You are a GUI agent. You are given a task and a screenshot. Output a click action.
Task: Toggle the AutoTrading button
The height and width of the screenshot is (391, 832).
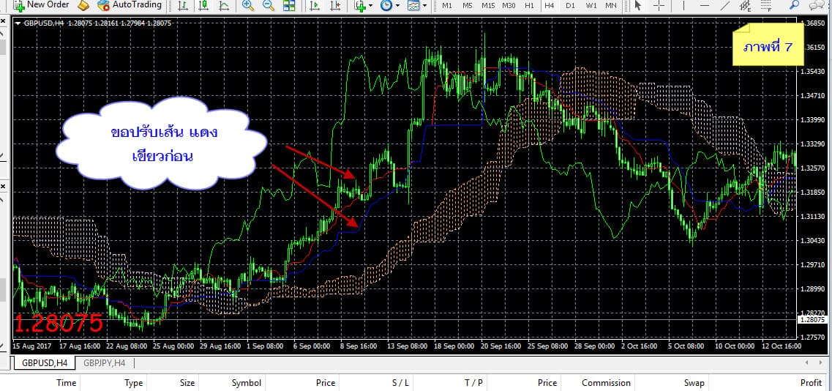(x=130, y=5)
